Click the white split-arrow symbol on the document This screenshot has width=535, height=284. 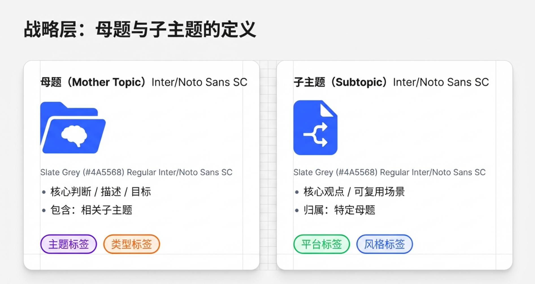316,135
